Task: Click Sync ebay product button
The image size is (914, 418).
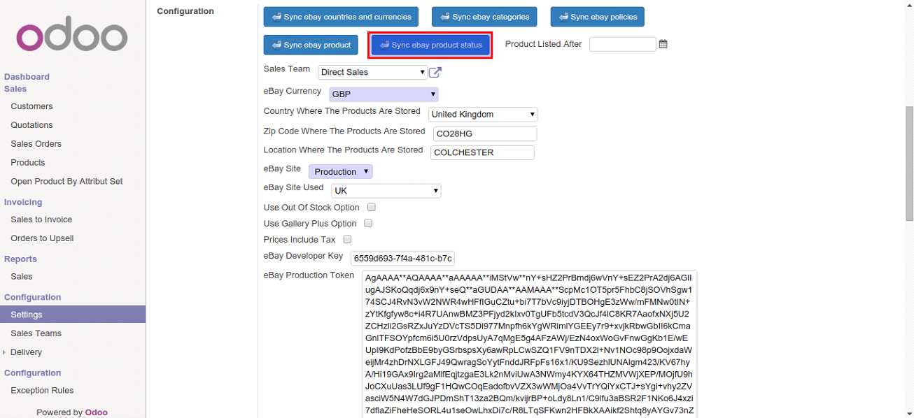Action: tap(311, 45)
